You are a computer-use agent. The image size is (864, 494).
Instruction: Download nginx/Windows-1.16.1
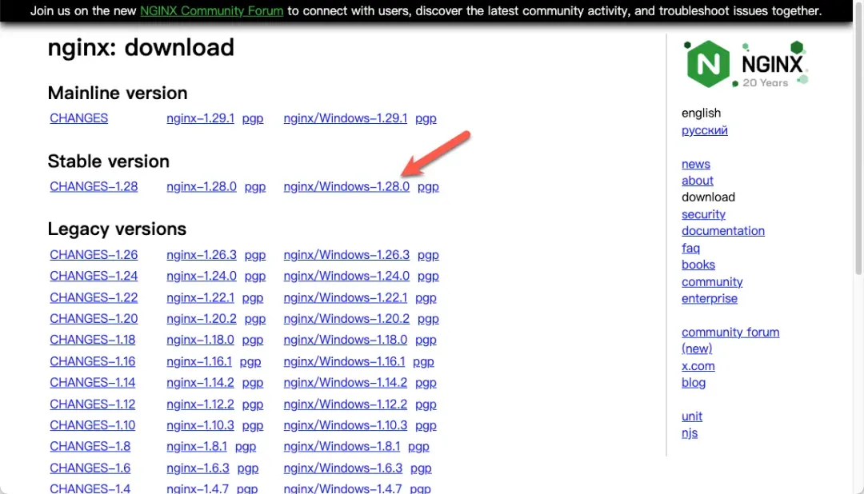(344, 361)
